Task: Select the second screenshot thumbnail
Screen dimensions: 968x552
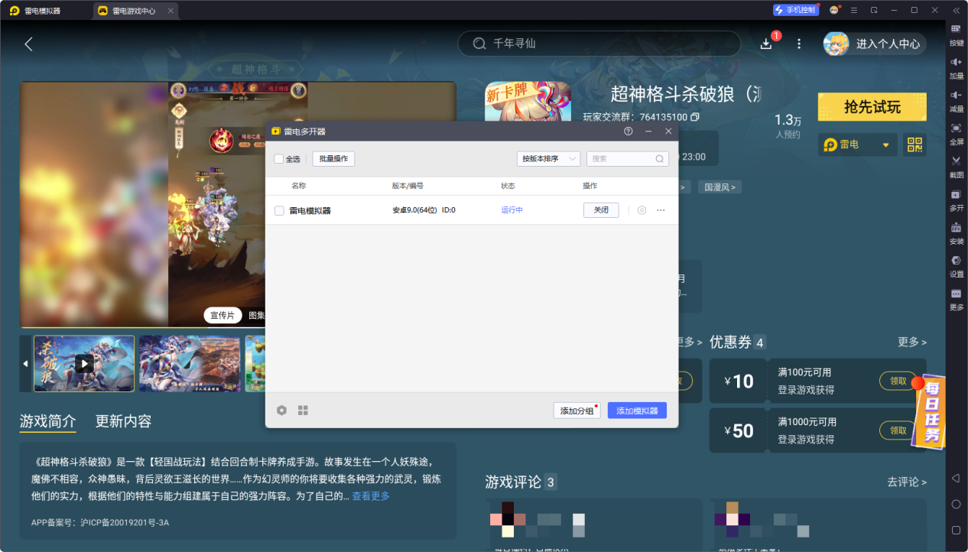Action: pyautogui.click(x=190, y=364)
